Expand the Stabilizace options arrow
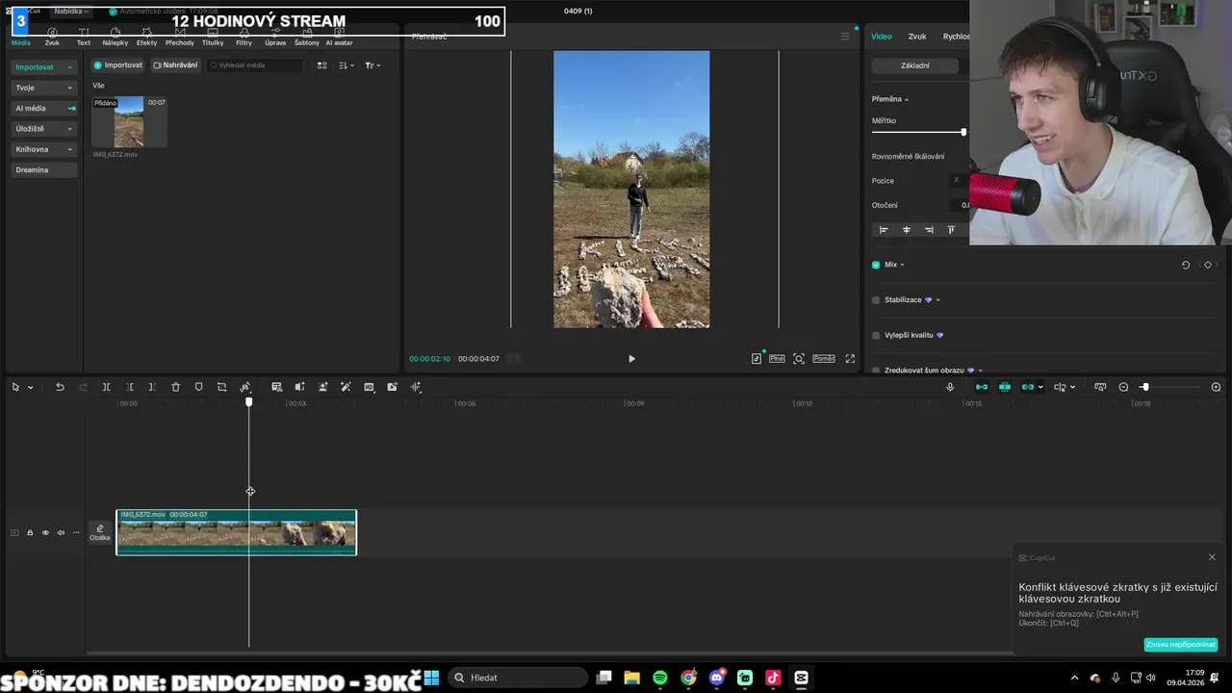The image size is (1232, 693). pyautogui.click(x=937, y=300)
